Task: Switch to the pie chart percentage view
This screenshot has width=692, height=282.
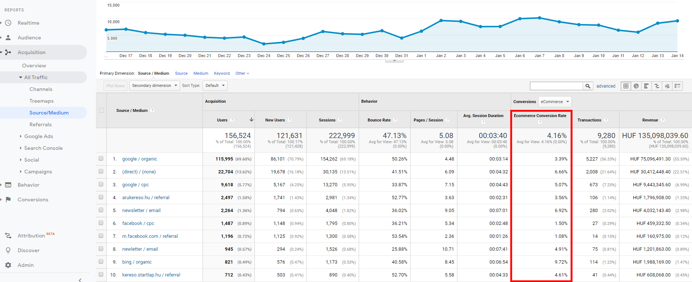Action: pyautogui.click(x=636, y=86)
